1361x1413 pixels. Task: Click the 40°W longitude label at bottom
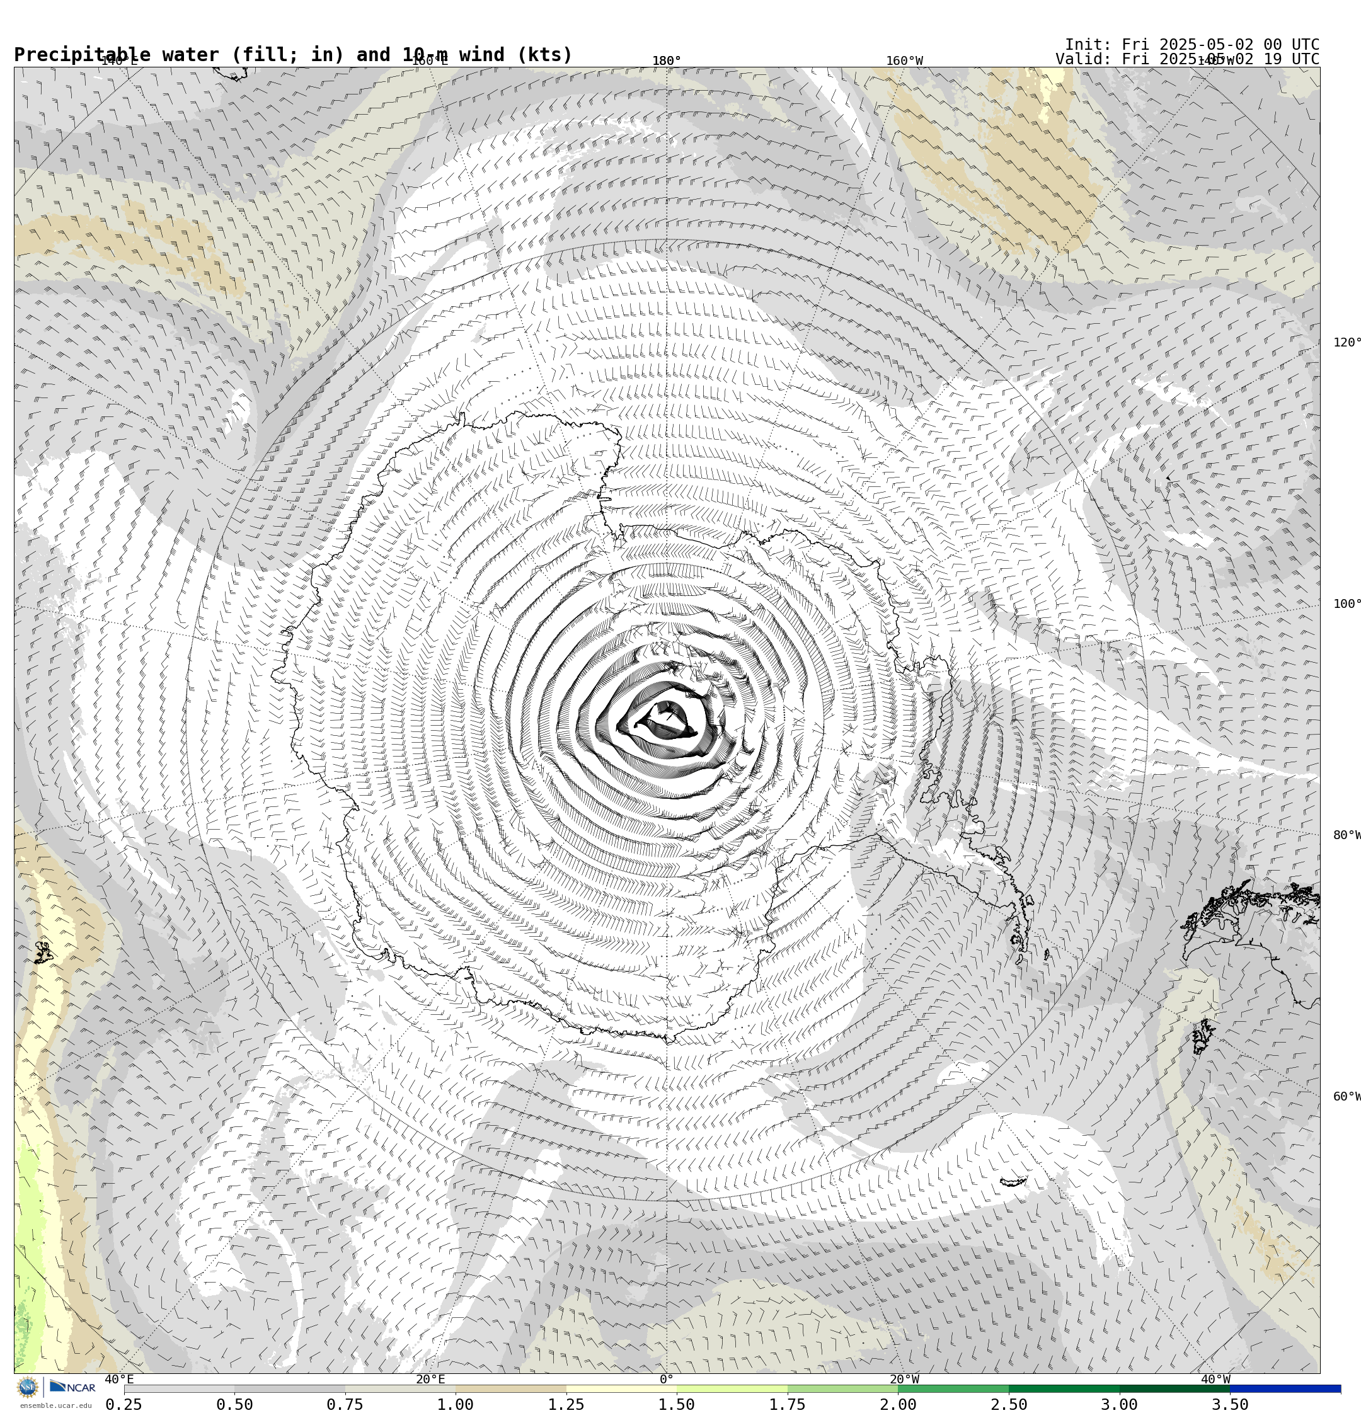(1215, 1379)
